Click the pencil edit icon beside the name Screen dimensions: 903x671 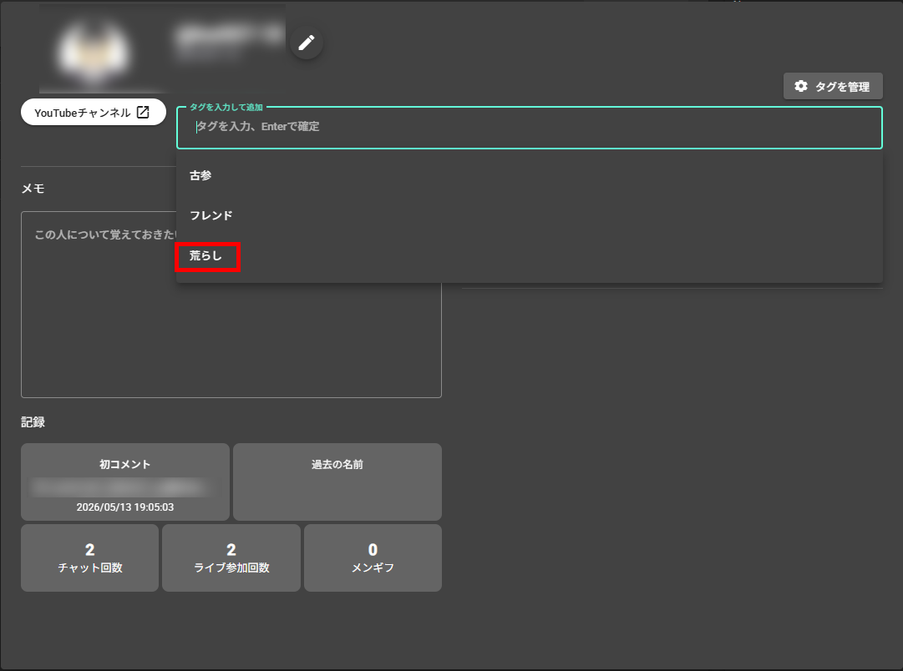click(307, 43)
